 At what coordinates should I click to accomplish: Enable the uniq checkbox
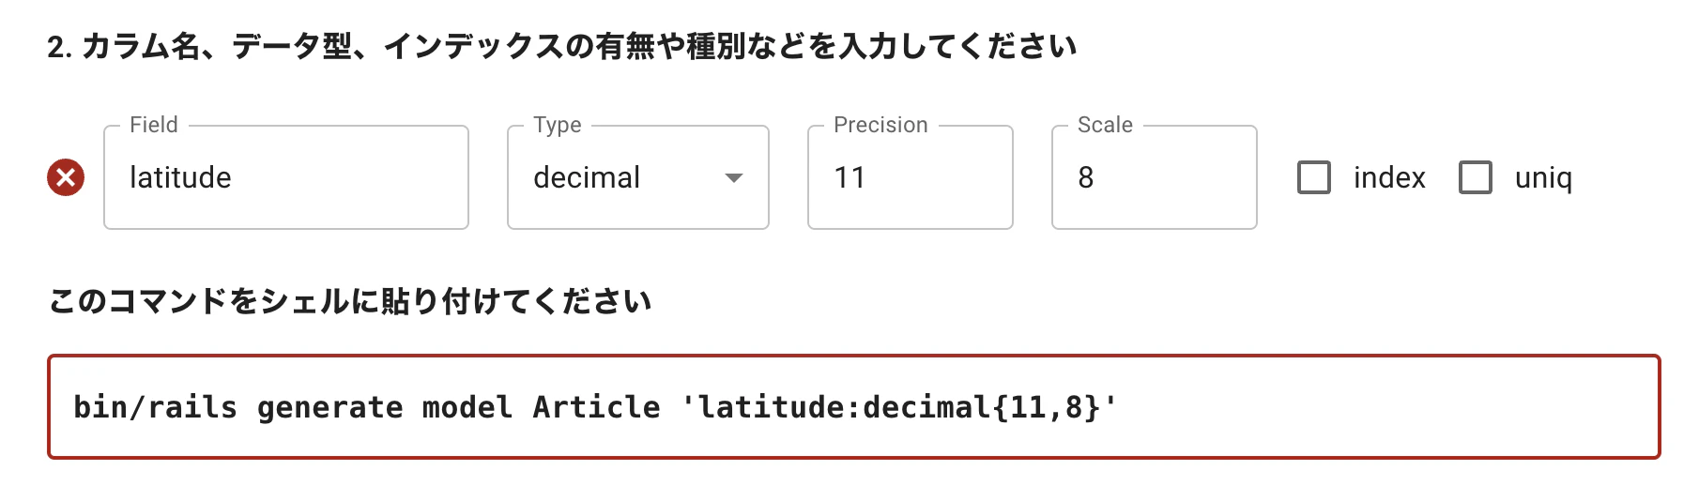1476,177
